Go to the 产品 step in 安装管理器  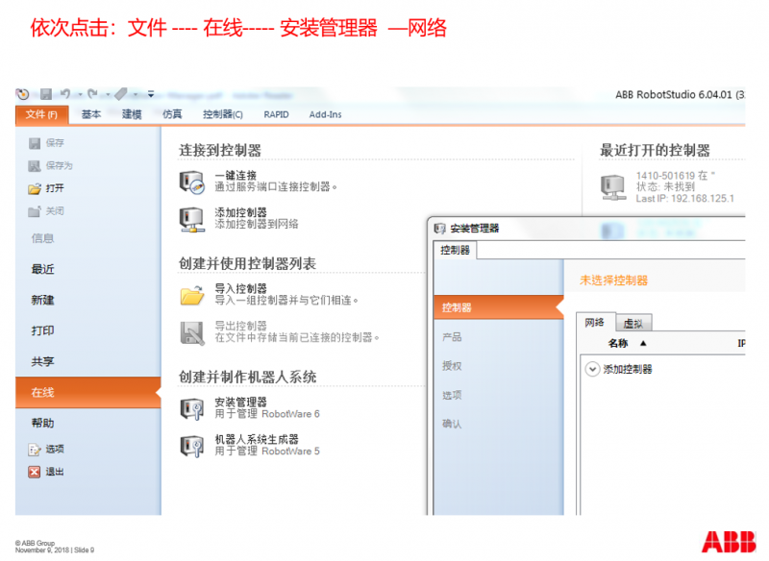pyautogui.click(x=452, y=337)
